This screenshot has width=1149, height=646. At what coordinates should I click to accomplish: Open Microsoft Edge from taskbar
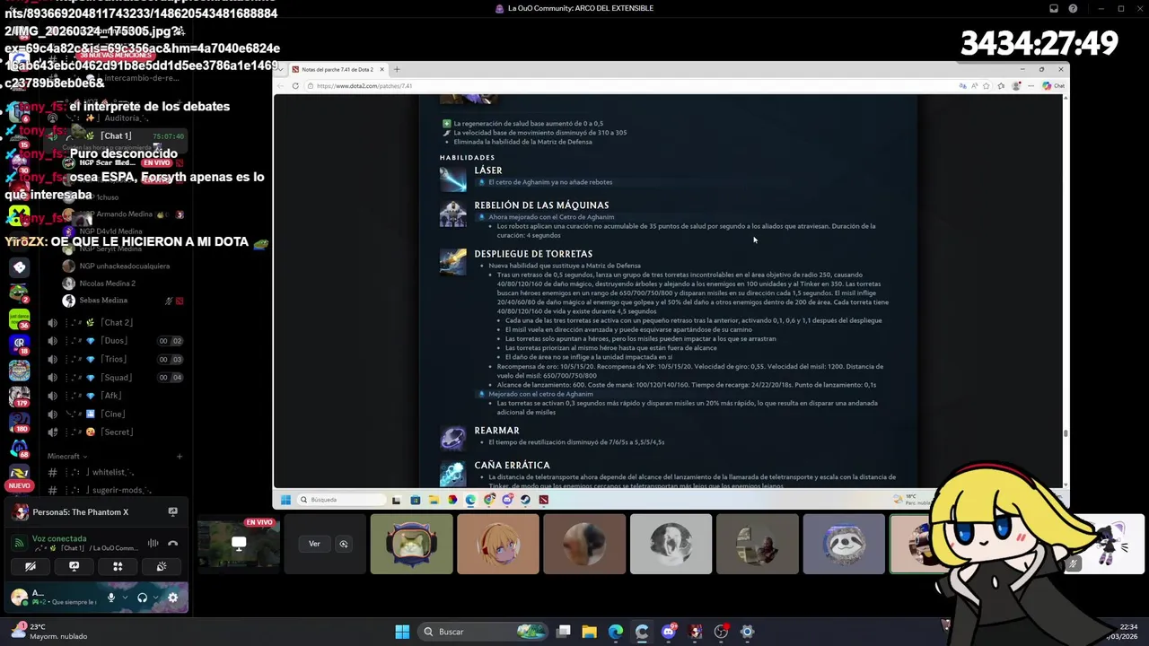click(616, 632)
